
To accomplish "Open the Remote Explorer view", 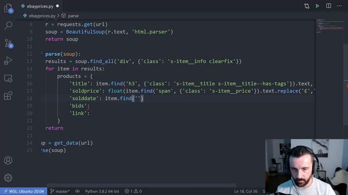I will pyautogui.click(x=8, y=78).
